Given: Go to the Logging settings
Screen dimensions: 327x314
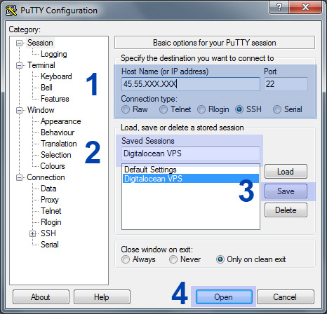Looking at the screenshot, I should click(x=54, y=54).
